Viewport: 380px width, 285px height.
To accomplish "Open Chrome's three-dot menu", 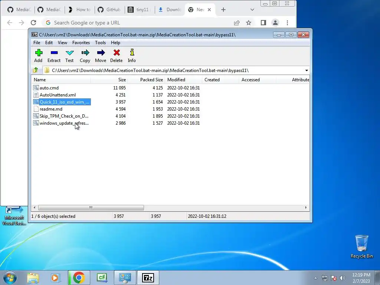I will [x=288, y=23].
